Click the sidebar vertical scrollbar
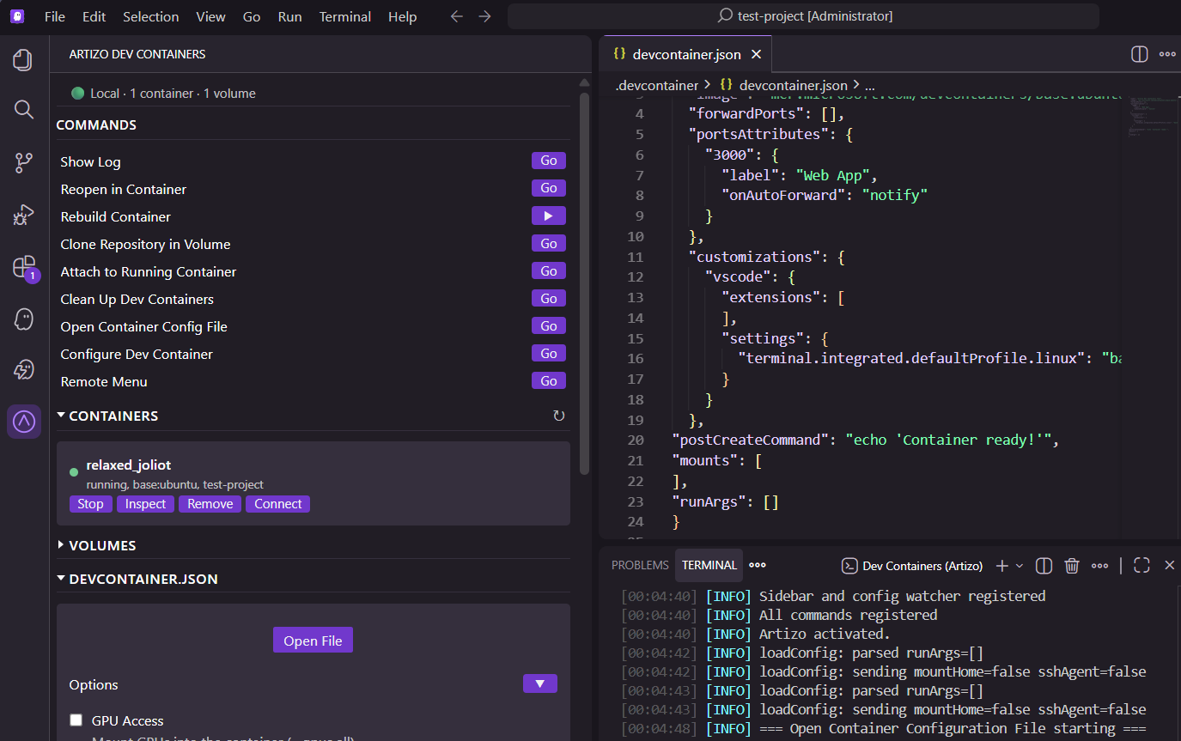Viewport: 1181px width, 741px height. tap(585, 283)
